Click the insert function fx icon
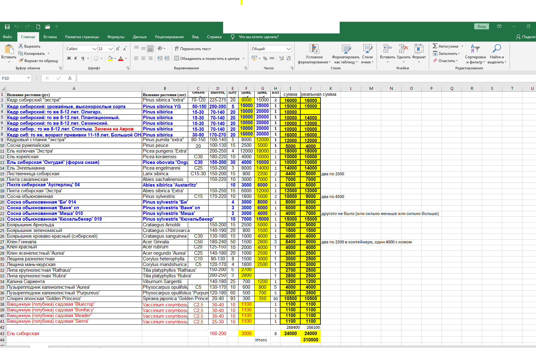 [70, 78]
